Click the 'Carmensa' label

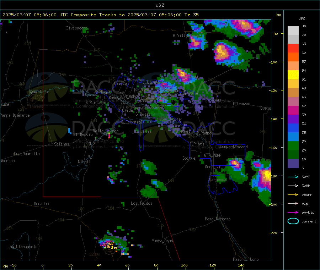pyautogui.click(x=218, y=180)
